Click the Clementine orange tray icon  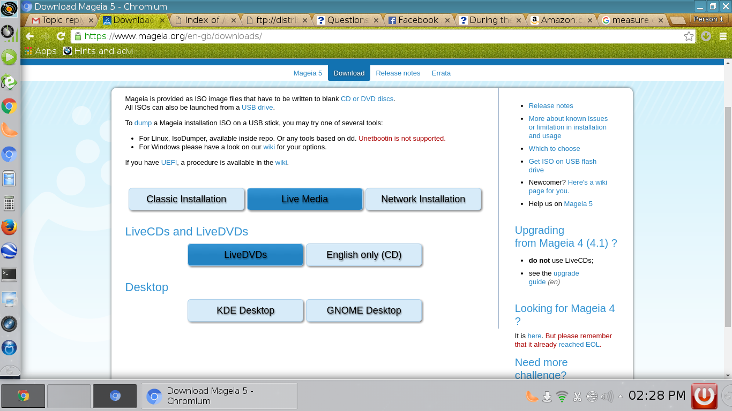pyautogui.click(x=532, y=397)
